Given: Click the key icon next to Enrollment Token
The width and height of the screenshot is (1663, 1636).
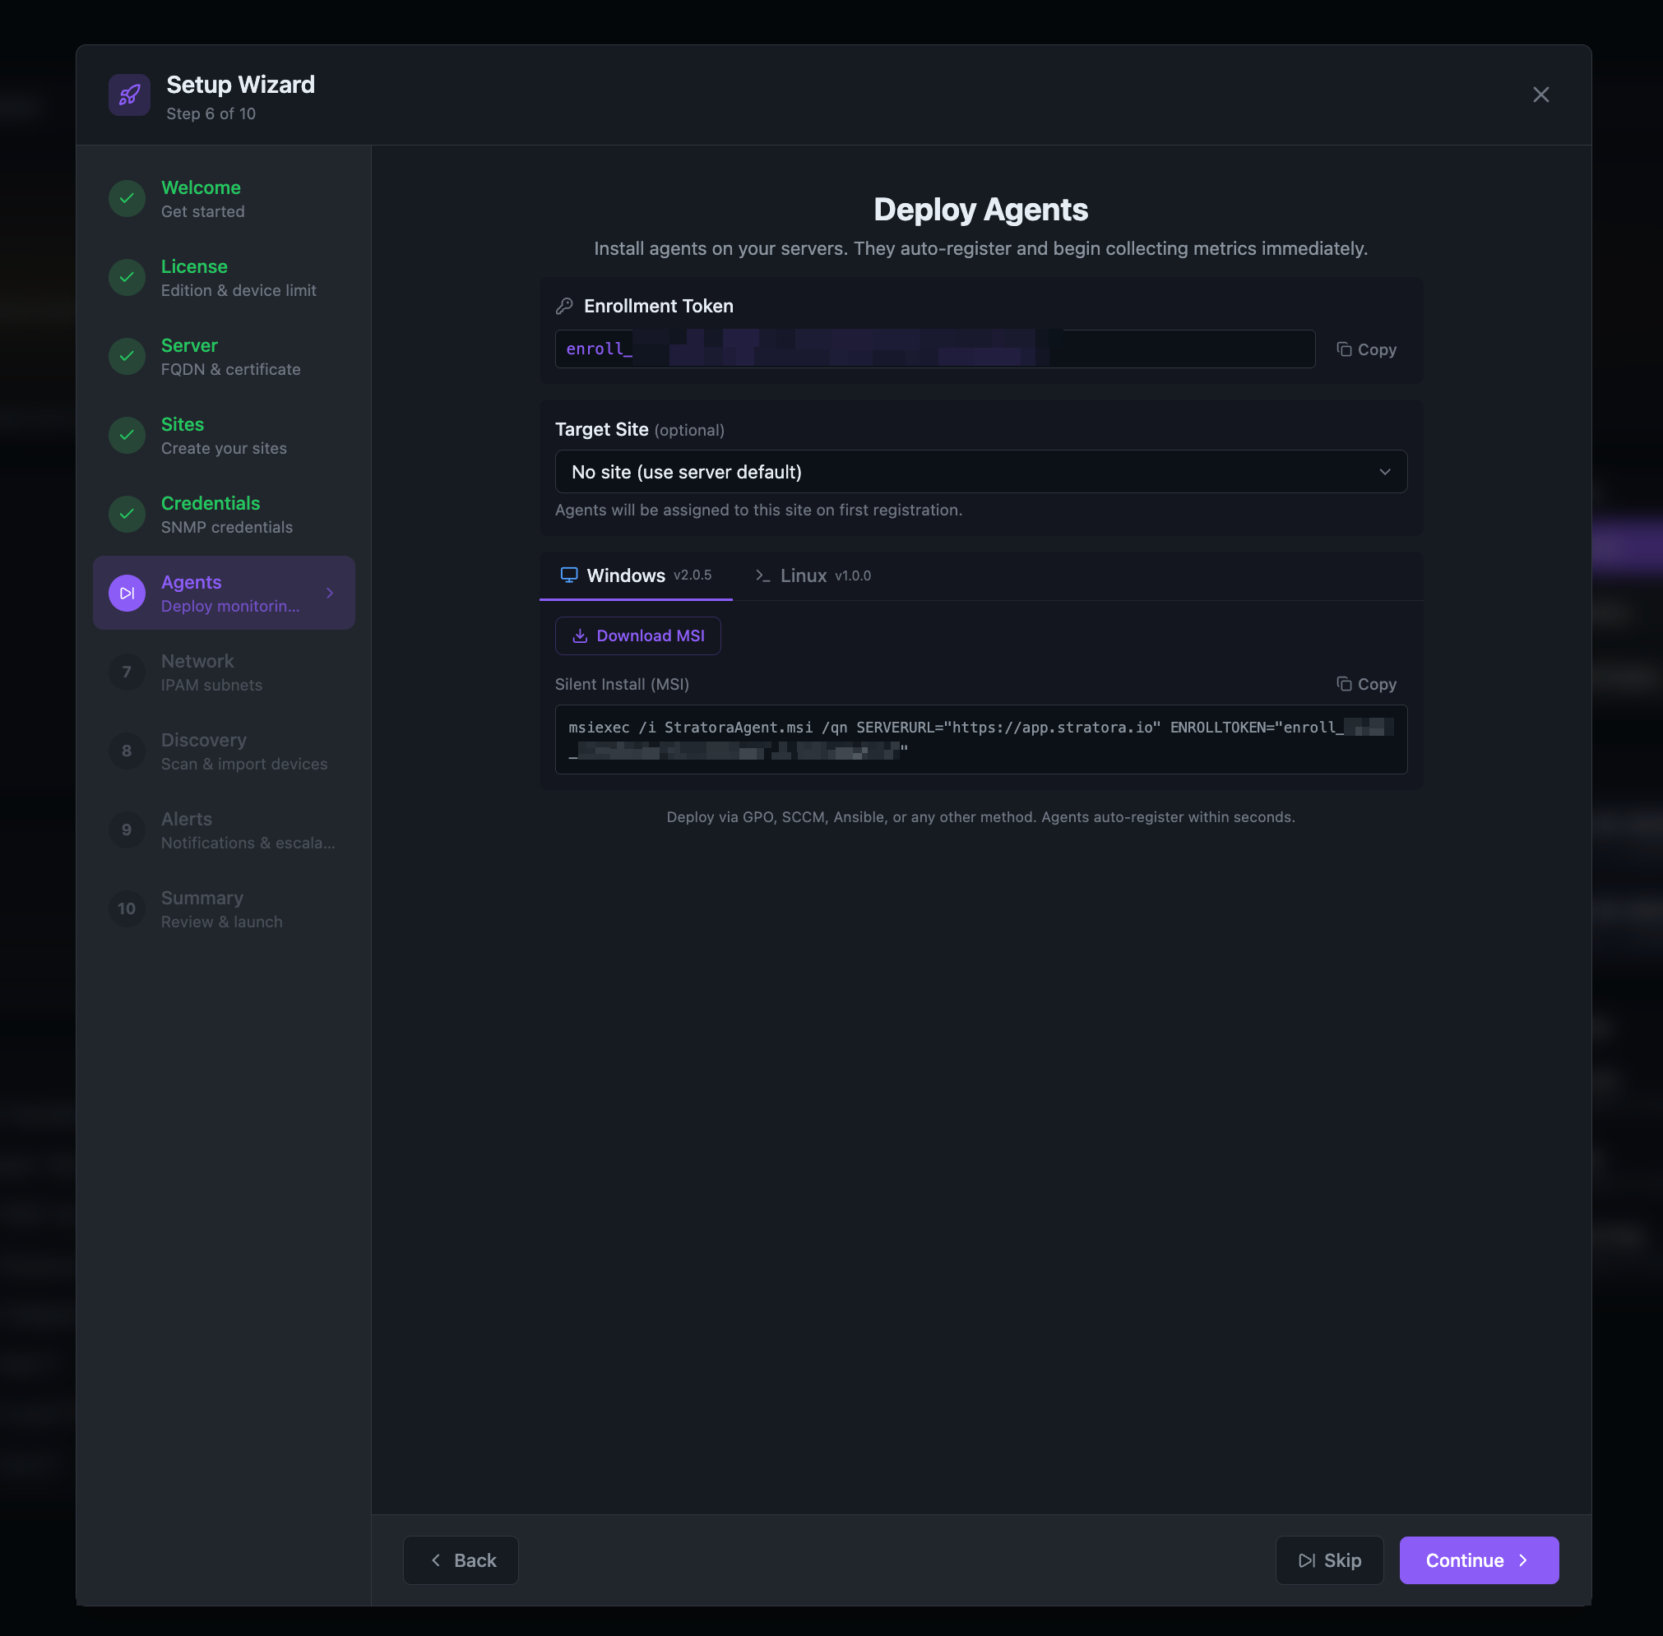Looking at the screenshot, I should [567, 305].
